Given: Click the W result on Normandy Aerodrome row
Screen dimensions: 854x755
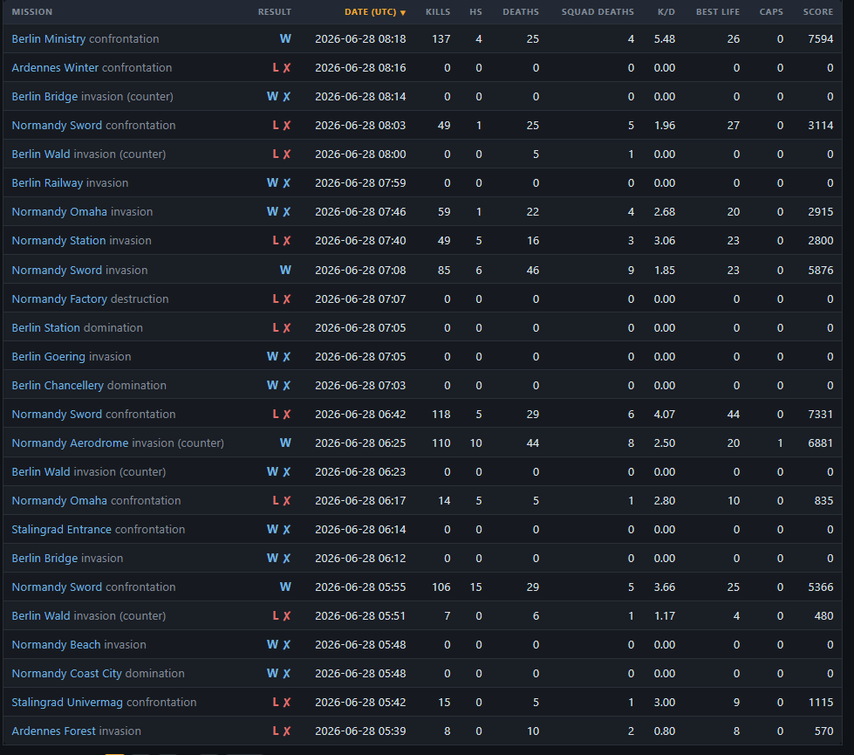Looking at the screenshot, I should tap(285, 443).
